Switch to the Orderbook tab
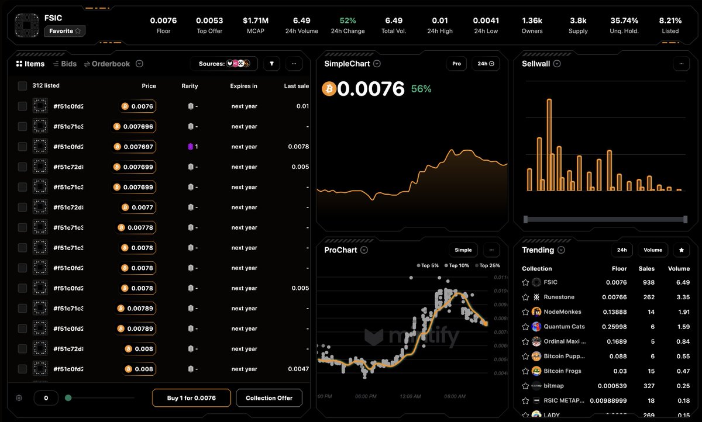Viewport: 702px width, 422px height. [107, 64]
